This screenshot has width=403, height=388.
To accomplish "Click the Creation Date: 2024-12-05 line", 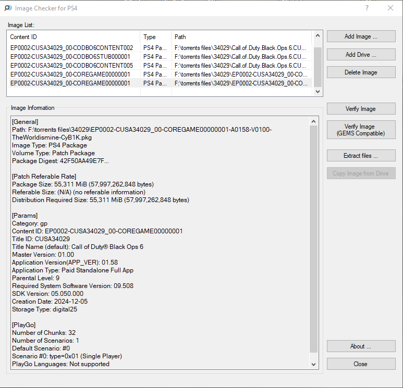I will click(50, 302).
